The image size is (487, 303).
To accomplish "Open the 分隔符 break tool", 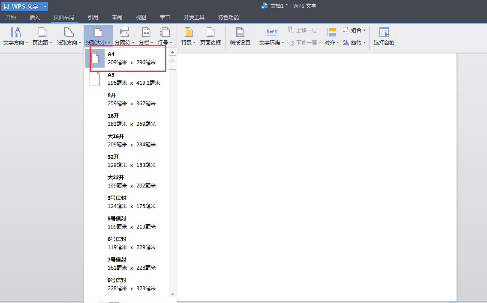I will pos(124,37).
